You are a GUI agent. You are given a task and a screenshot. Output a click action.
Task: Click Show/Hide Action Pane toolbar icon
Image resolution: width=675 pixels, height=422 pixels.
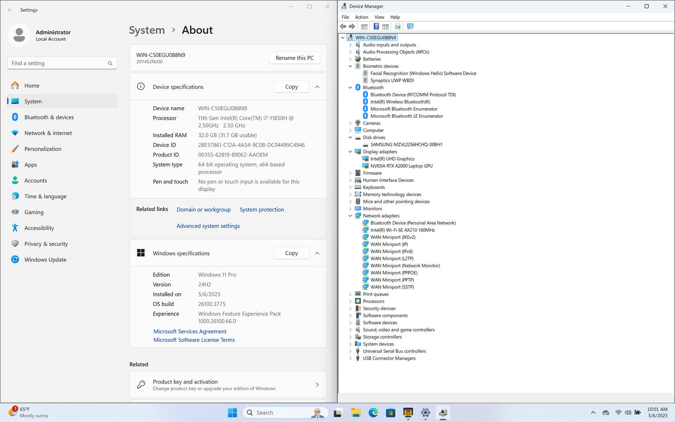coord(386,27)
